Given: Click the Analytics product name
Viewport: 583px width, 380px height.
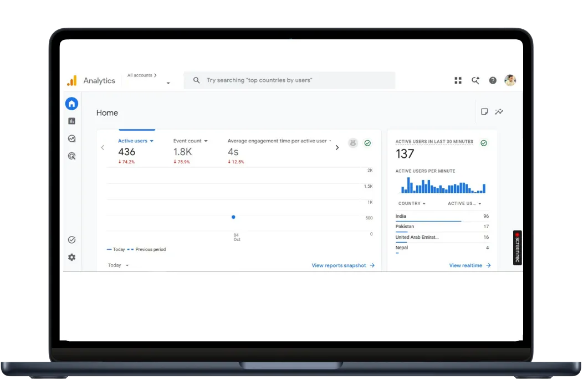Looking at the screenshot, I should 99,81.
